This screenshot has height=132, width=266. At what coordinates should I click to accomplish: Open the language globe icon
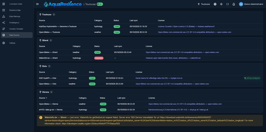tap(215, 4)
